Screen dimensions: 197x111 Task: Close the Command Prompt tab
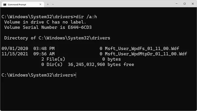pos(40,5)
